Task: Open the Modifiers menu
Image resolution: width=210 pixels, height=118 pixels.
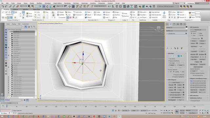Action: click(39, 3)
